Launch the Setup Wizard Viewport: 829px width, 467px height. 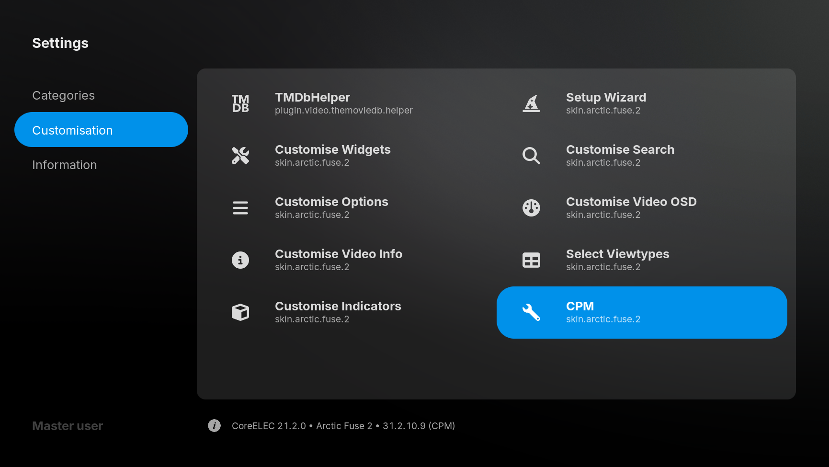point(642,103)
